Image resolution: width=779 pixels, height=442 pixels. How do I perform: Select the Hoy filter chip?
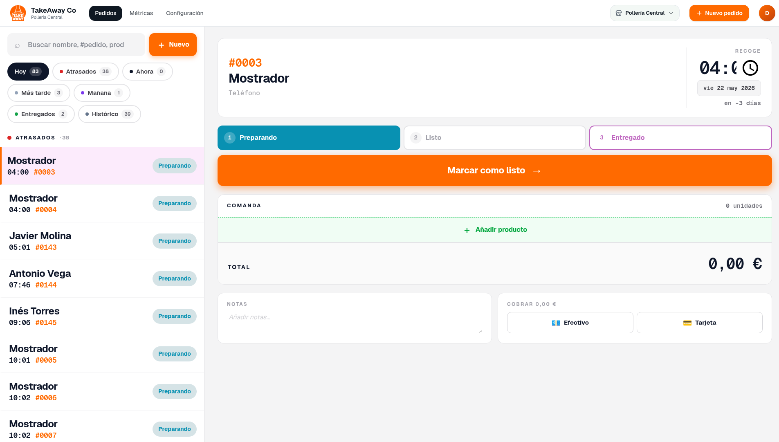pyautogui.click(x=28, y=72)
